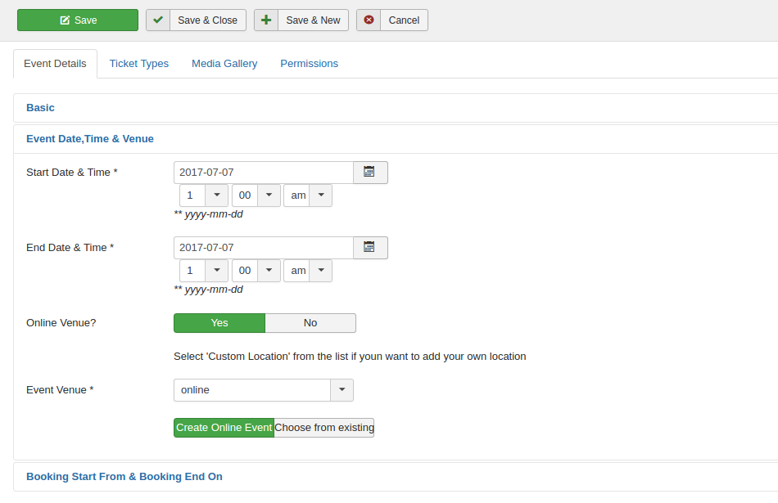778x503 pixels.
Task: Set Online Venue to Yes
Action: pos(219,323)
